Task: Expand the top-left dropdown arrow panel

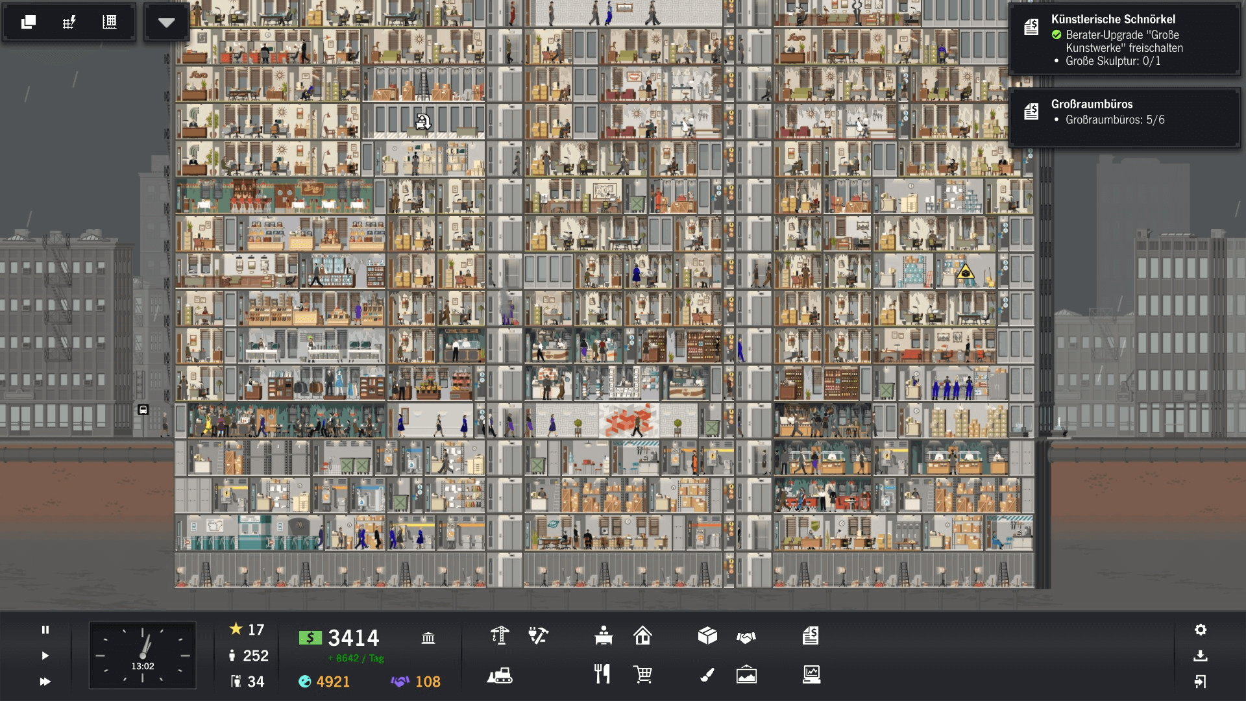Action: 167,22
